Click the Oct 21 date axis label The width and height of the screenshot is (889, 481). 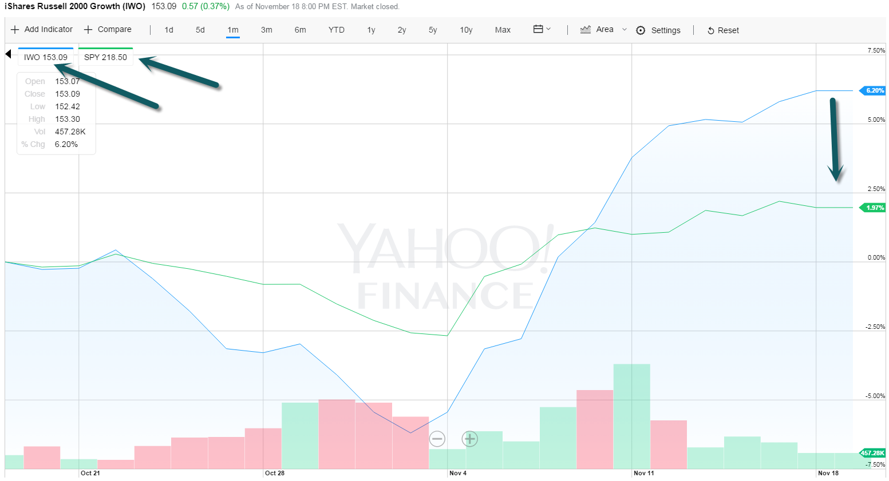coord(90,474)
